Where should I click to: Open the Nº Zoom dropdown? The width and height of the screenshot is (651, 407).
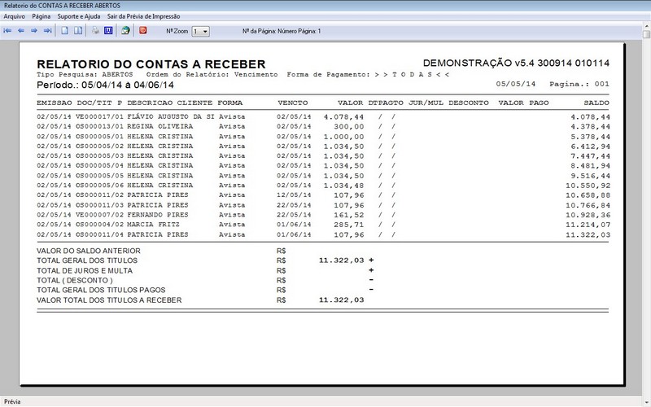pos(200,32)
